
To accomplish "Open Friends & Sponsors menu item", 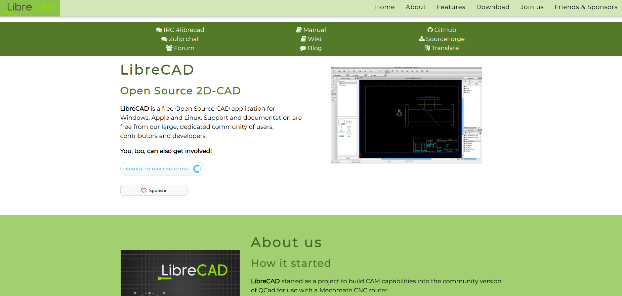I will tap(586, 7).
